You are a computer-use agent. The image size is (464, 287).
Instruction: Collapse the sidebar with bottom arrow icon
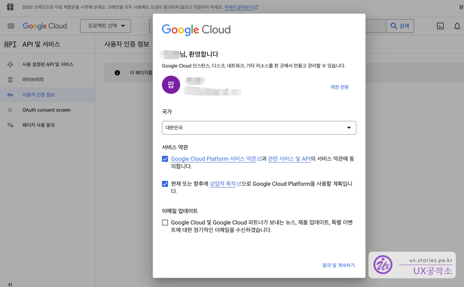(10, 284)
